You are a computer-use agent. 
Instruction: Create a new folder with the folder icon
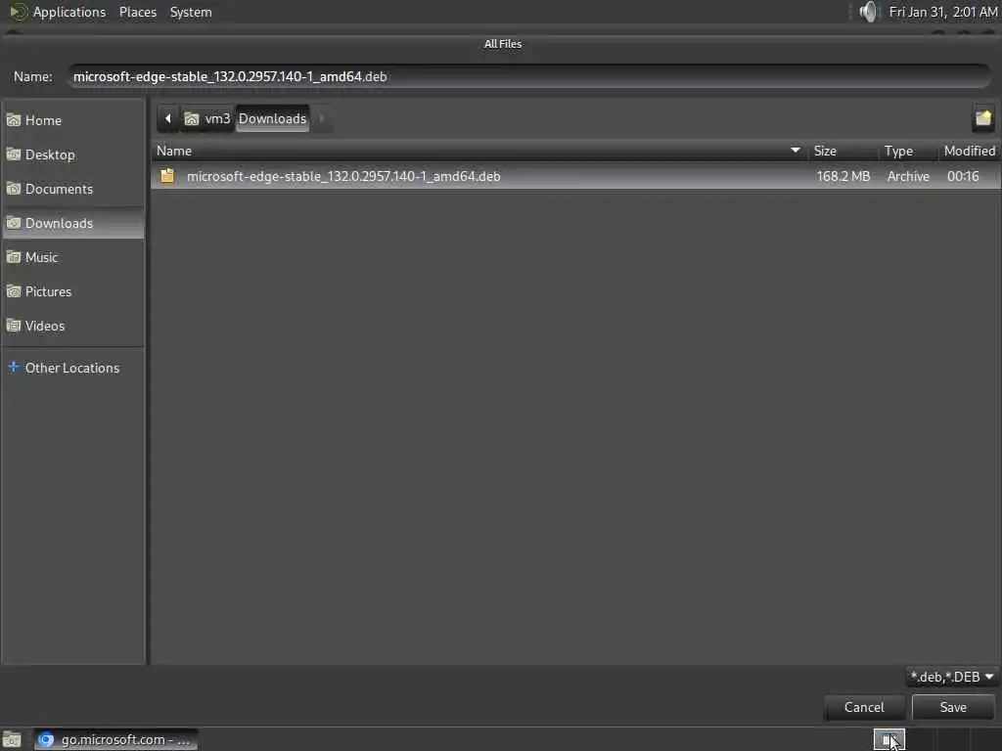click(x=982, y=118)
